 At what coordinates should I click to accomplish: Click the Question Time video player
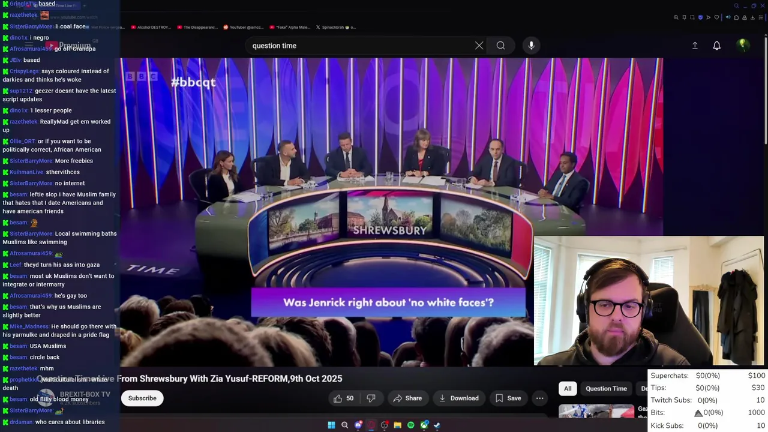pyautogui.click(x=391, y=212)
